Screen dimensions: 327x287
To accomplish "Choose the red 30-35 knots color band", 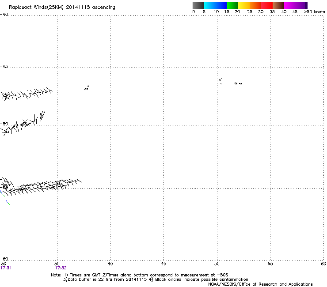I will tap(267, 5).
